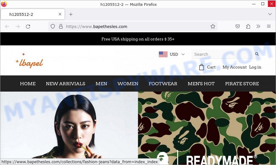This screenshot has height=165, width=276.
Task: Maximize the Firefox window
Action: tap(263, 4)
